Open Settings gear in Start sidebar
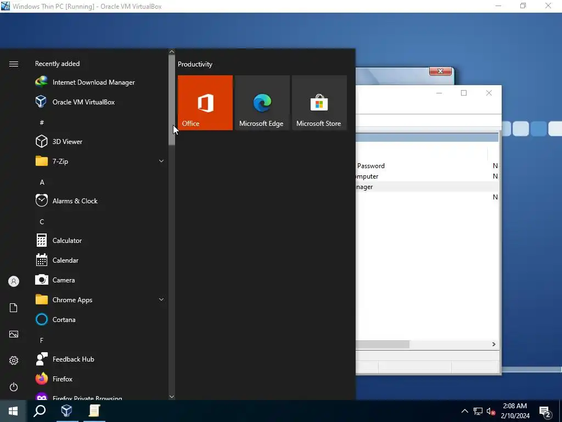Screen dimensions: 562x422 tap(14, 360)
